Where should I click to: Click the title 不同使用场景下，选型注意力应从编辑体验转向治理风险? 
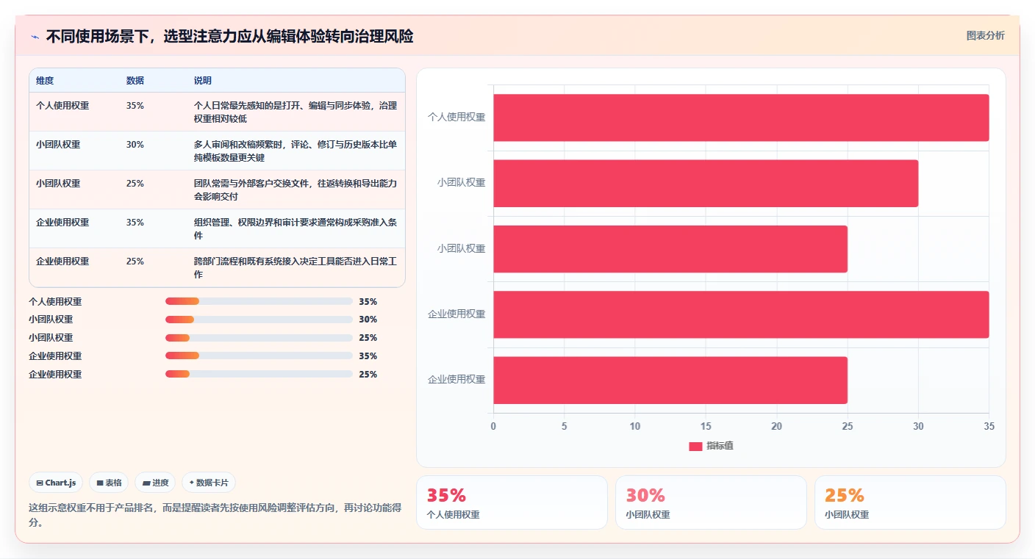[230, 37]
